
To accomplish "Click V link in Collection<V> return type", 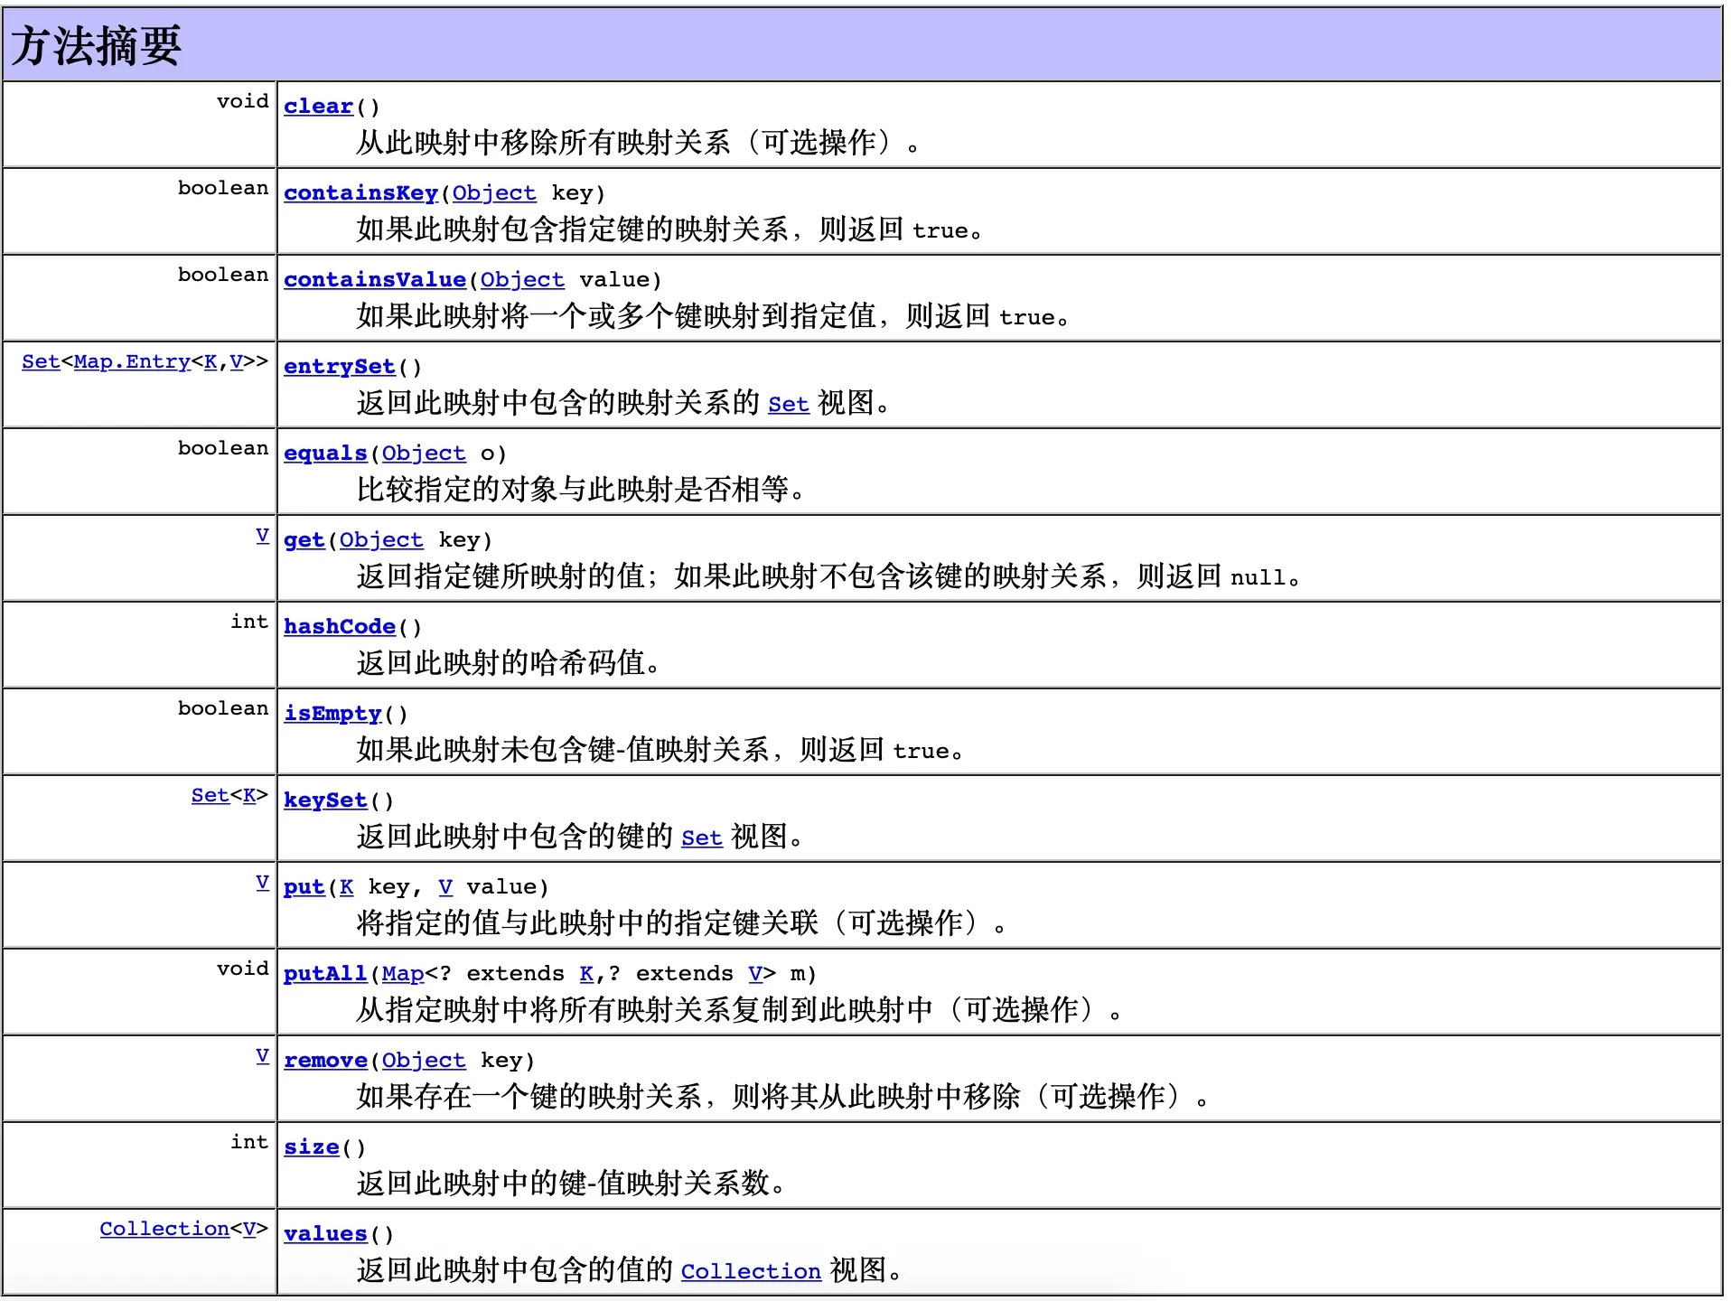I will point(249,1230).
